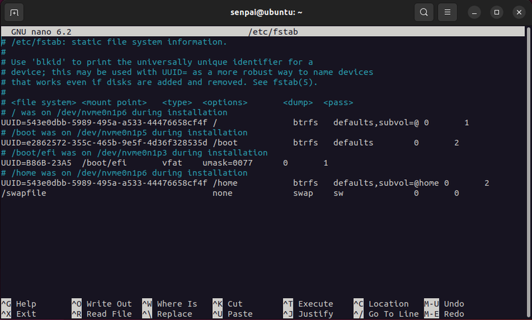Click the Go To Line shortcut
Viewport: 532px width, 320px height.
click(393, 314)
